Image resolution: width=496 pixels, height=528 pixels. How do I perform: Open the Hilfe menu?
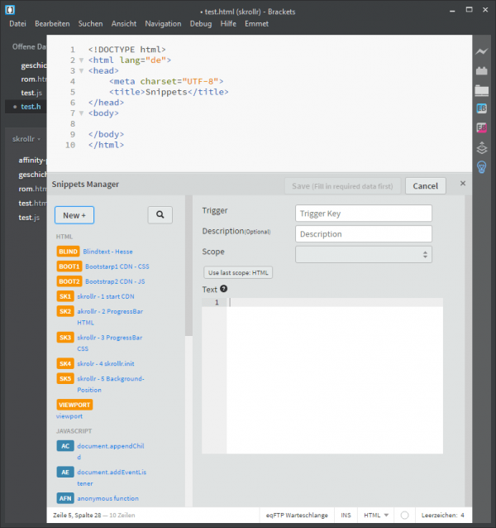228,24
